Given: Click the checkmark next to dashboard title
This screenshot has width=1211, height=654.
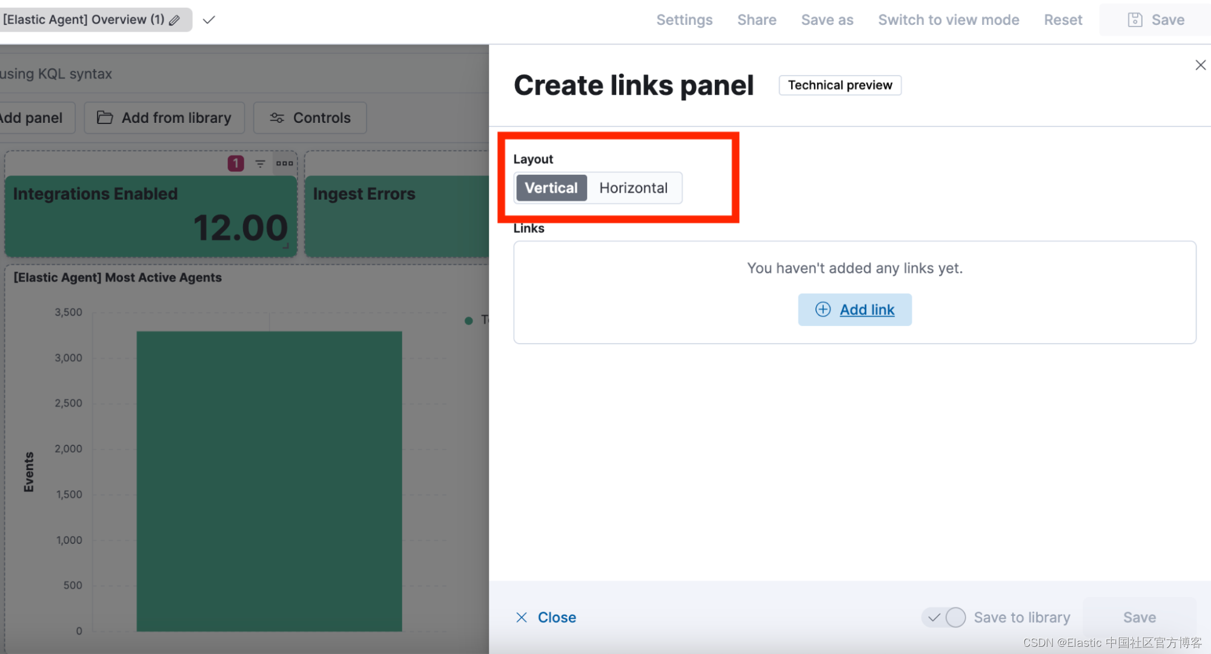Looking at the screenshot, I should [209, 20].
